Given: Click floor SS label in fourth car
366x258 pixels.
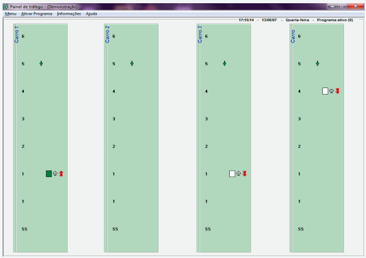Looking at the screenshot, I should (x=301, y=229).
